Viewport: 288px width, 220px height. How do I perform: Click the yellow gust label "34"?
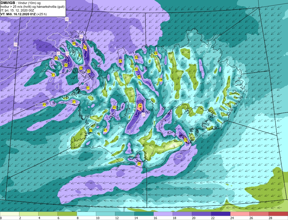(x=139, y=77)
